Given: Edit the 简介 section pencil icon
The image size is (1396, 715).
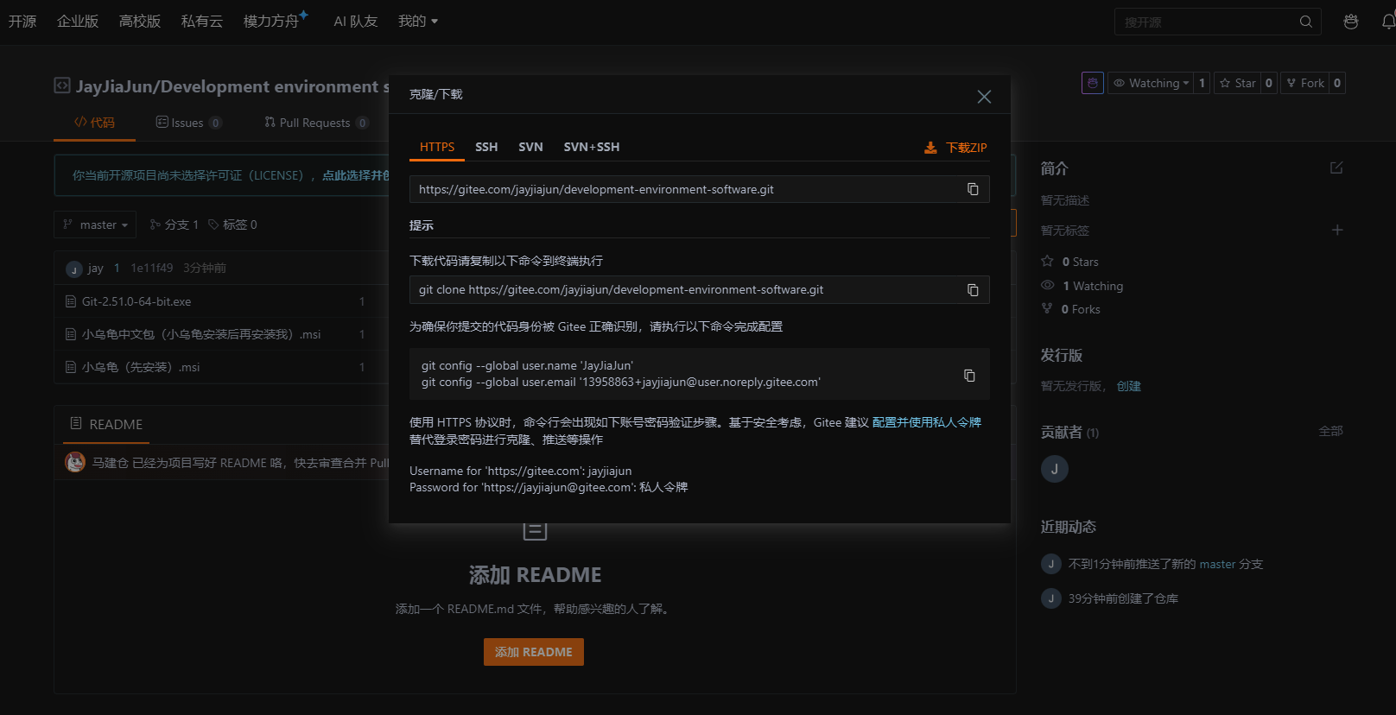Looking at the screenshot, I should [1336, 168].
